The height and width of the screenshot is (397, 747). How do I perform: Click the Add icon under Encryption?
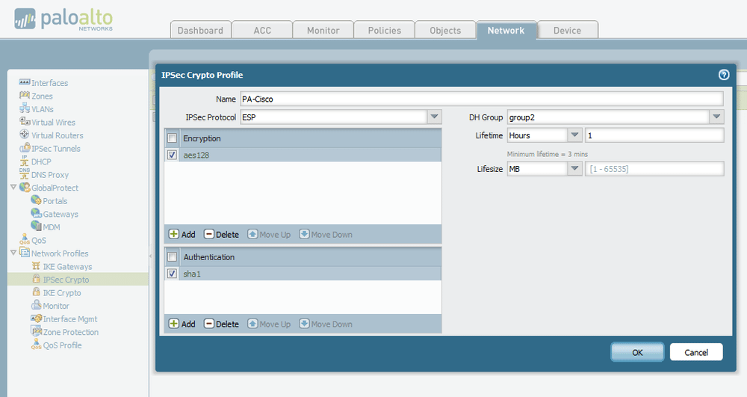(173, 234)
